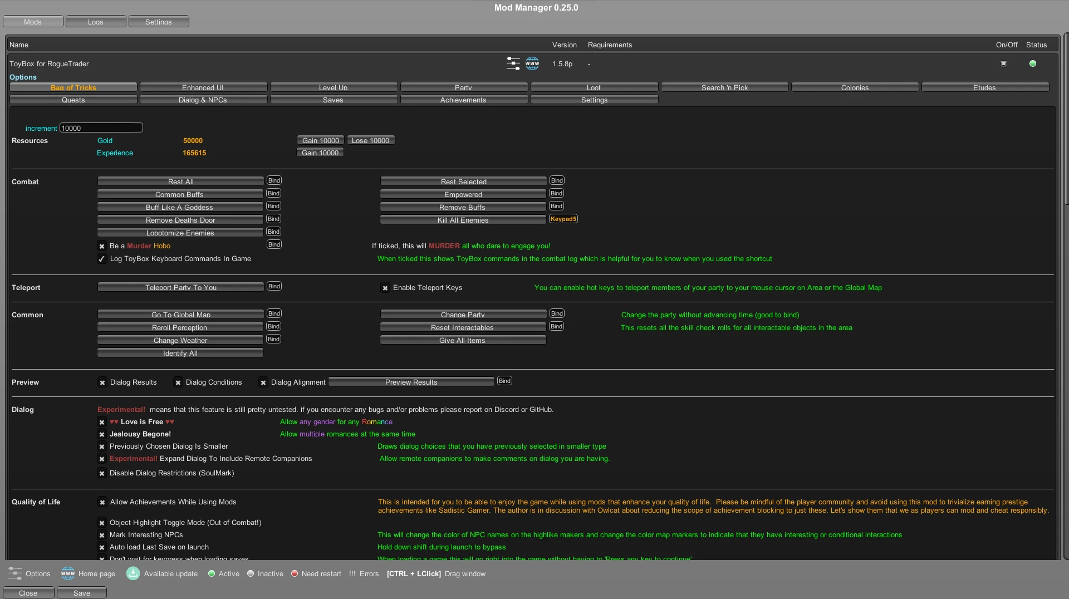1069x599 pixels.
Task: Toggle ToyBox mod On/Off checkbox
Action: [x=1003, y=63]
